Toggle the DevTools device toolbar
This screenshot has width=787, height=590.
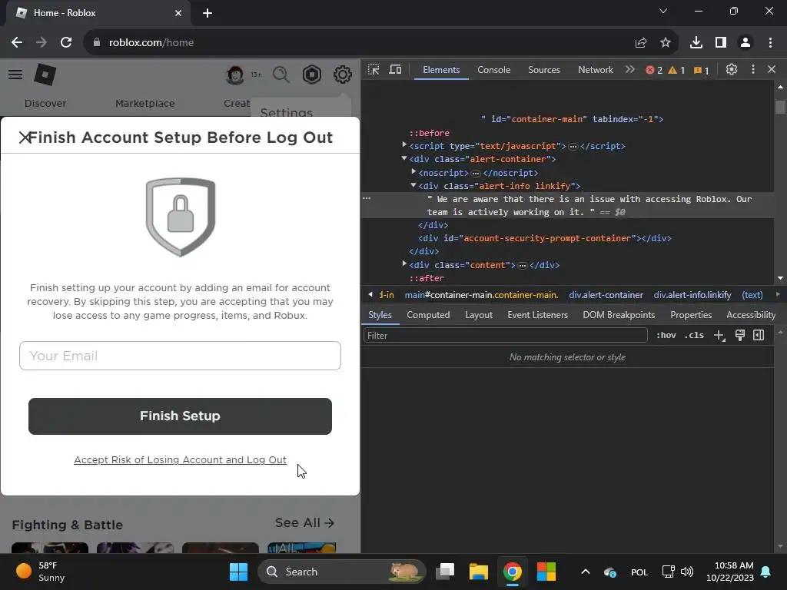click(396, 70)
